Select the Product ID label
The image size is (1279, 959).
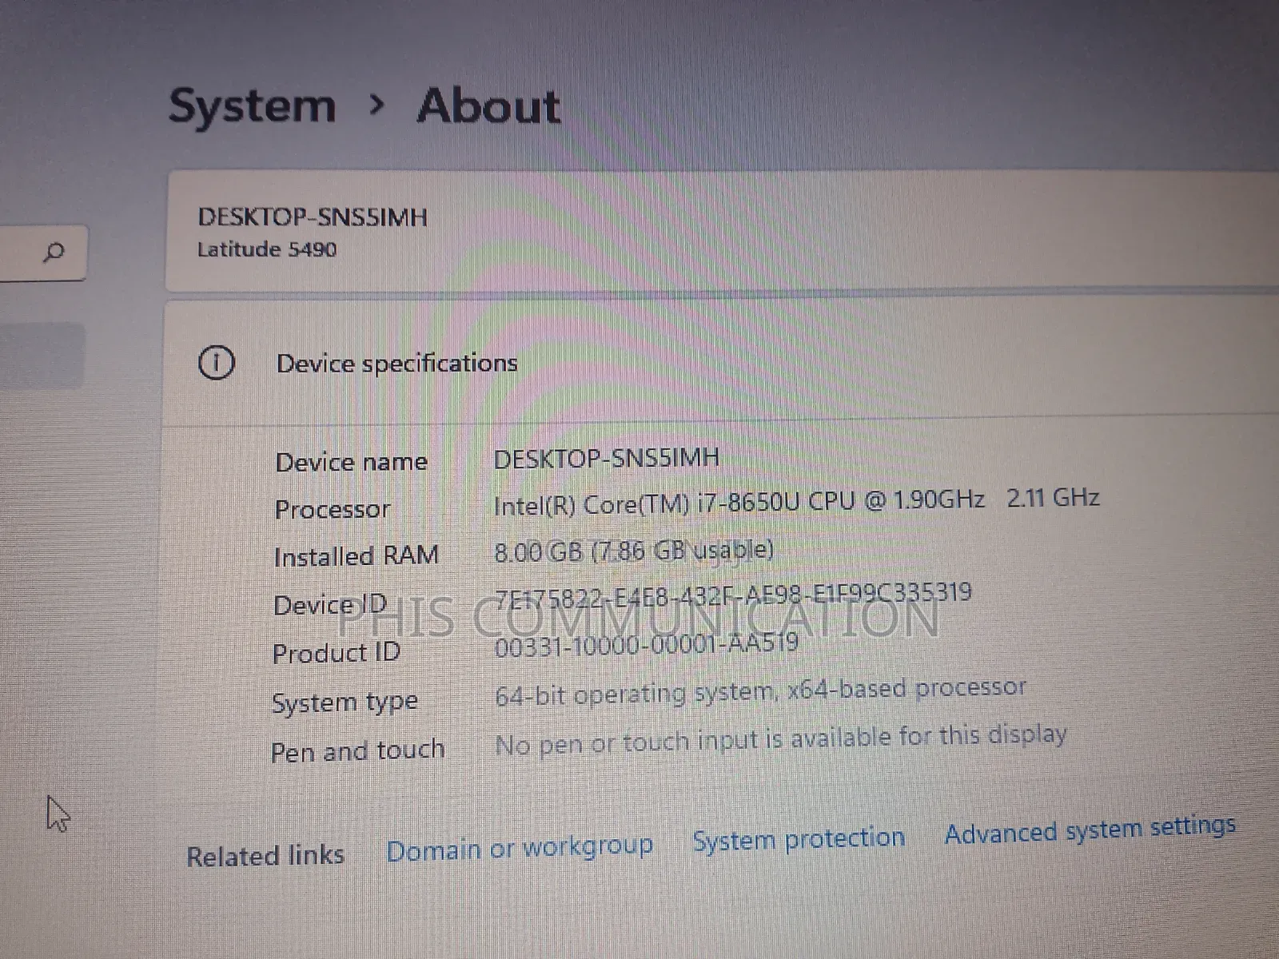[337, 653]
